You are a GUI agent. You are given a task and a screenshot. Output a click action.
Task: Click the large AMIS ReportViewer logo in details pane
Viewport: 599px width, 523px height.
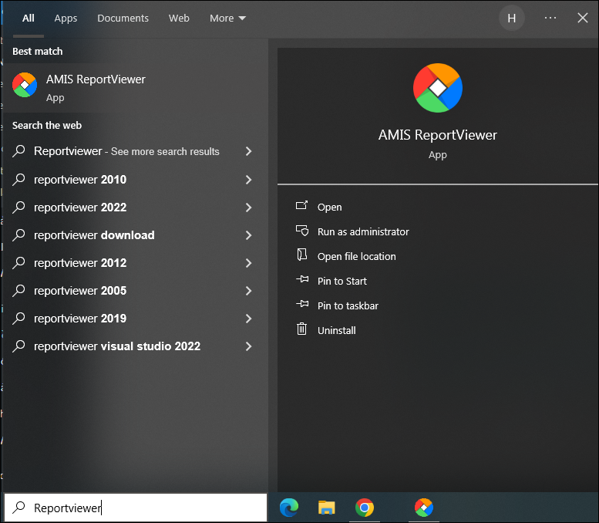437,88
